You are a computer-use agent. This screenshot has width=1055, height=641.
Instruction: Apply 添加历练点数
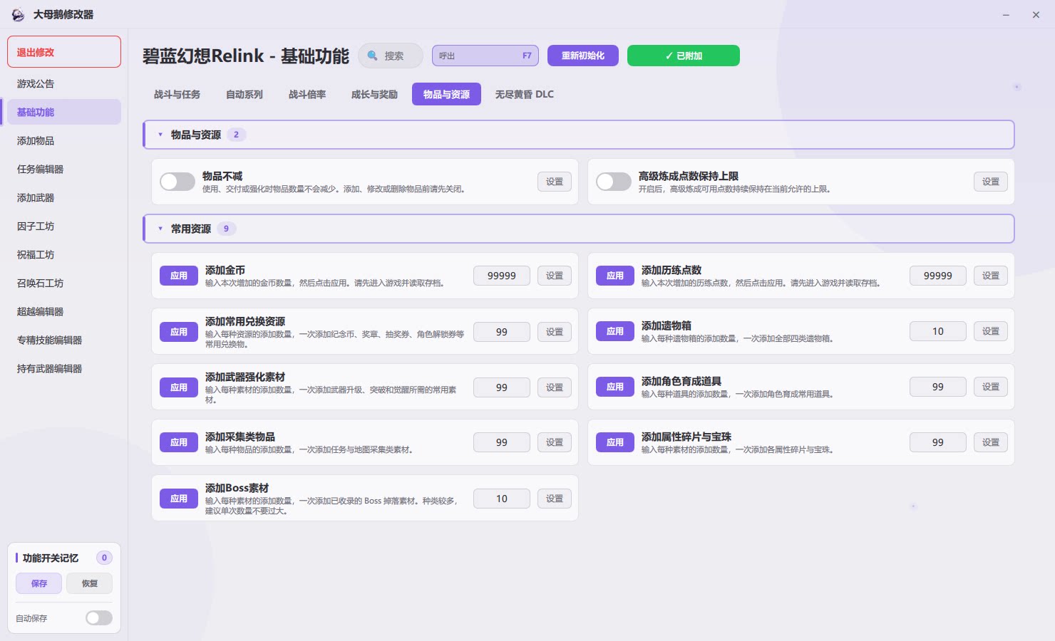tap(615, 276)
